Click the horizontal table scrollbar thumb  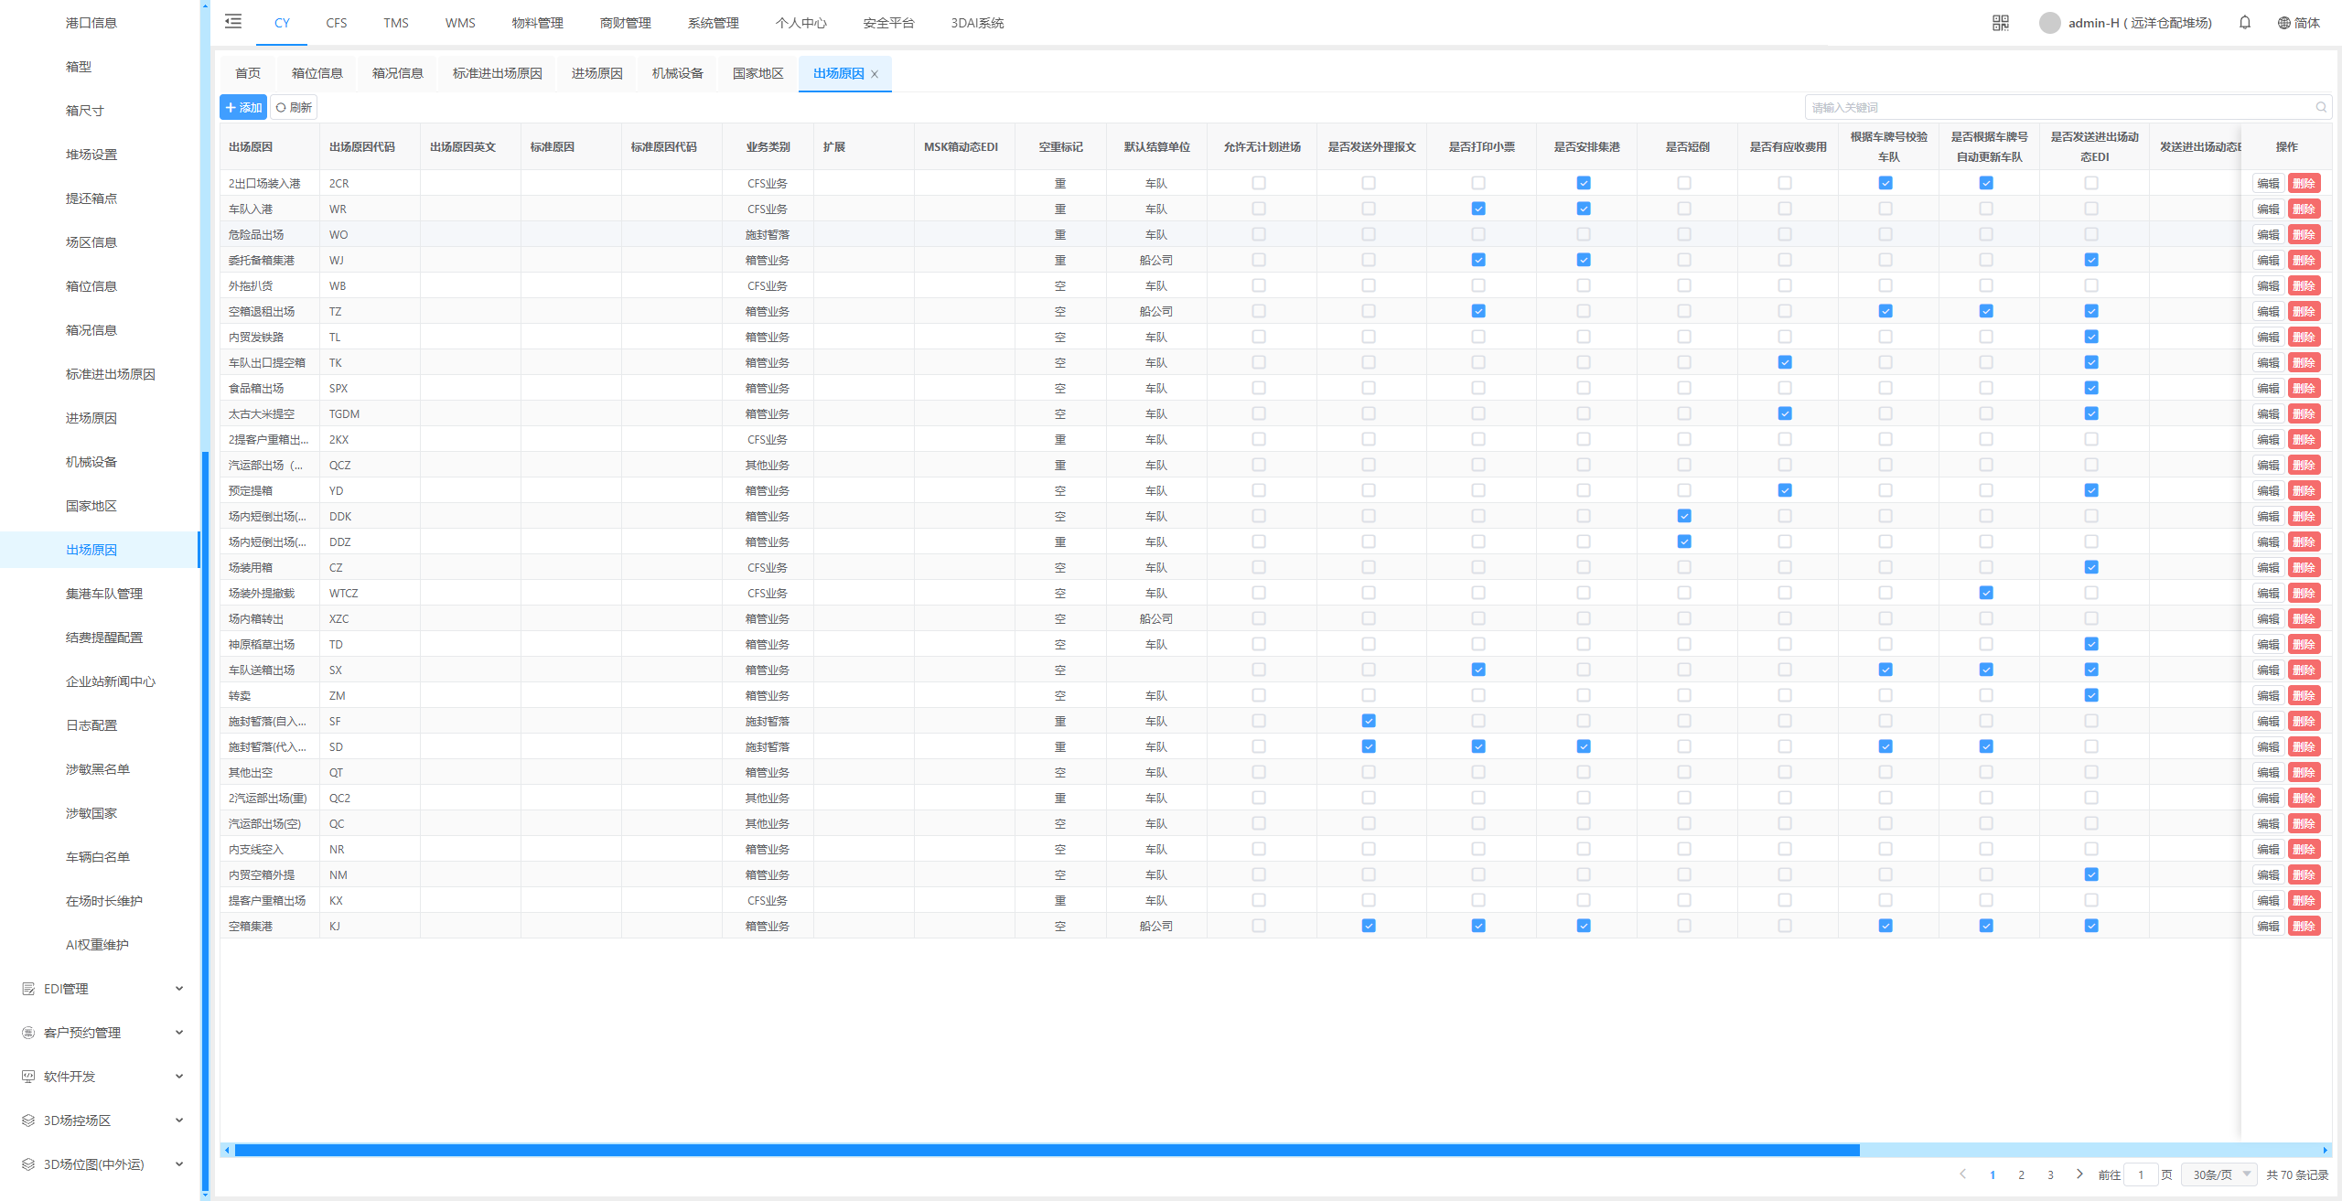[1047, 1150]
